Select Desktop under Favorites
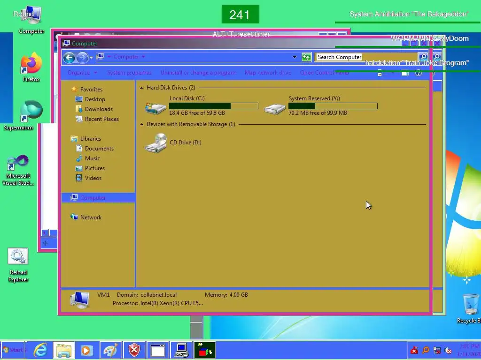The height and width of the screenshot is (360, 481). 95,99
